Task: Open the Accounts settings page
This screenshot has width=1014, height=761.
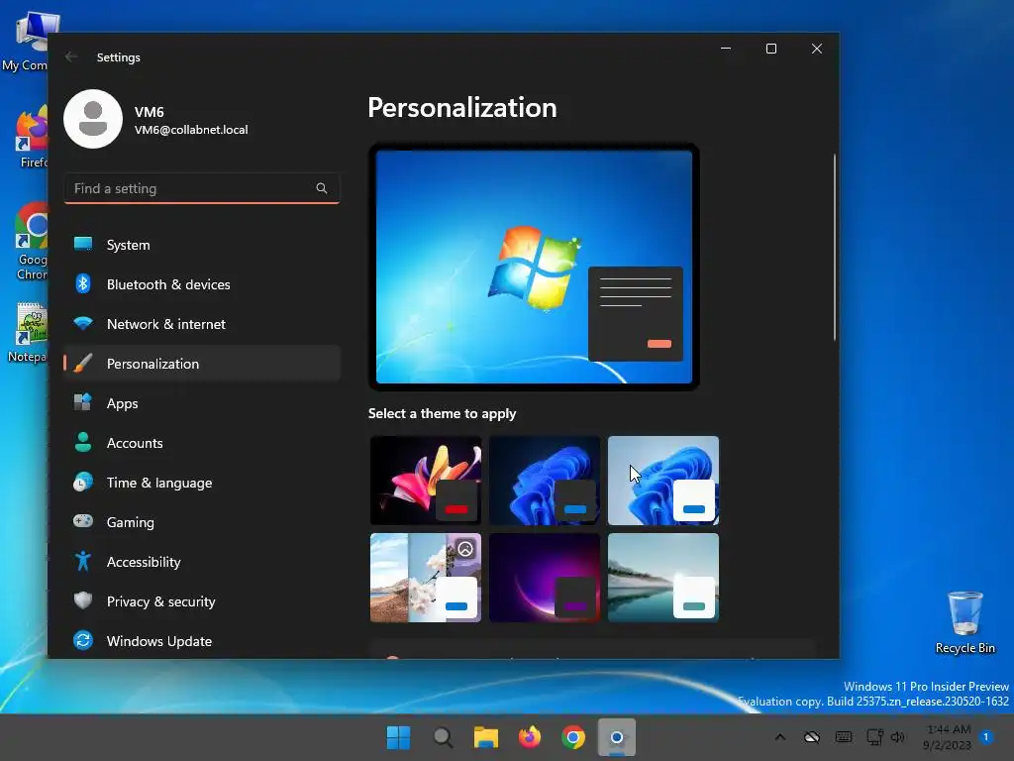Action: pos(202,443)
